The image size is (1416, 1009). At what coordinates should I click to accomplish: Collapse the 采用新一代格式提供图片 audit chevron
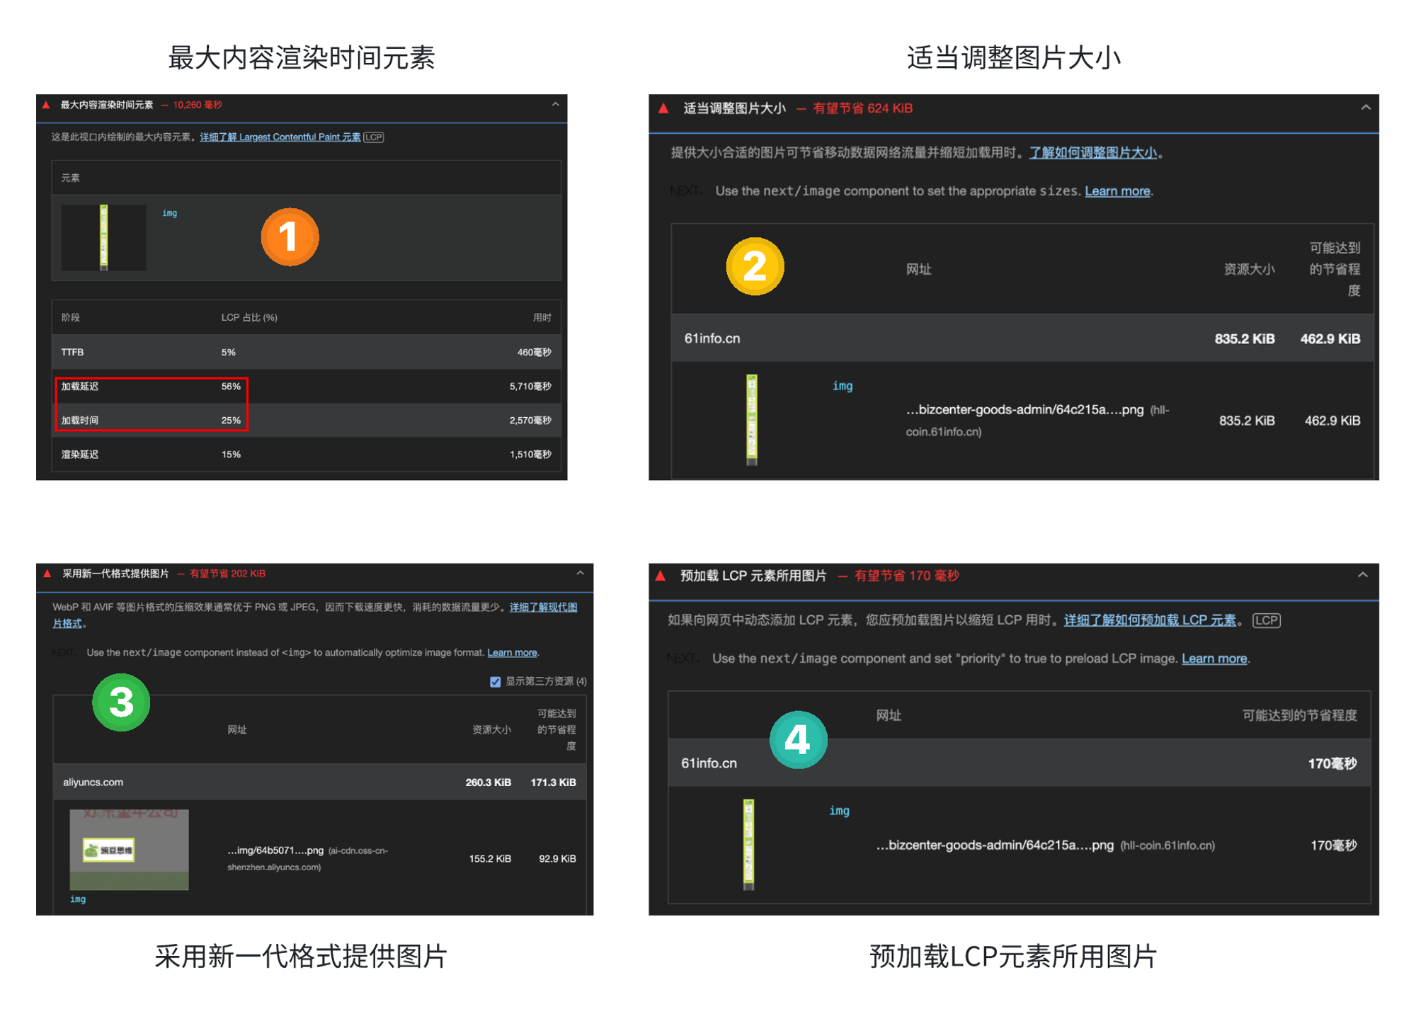click(x=580, y=573)
